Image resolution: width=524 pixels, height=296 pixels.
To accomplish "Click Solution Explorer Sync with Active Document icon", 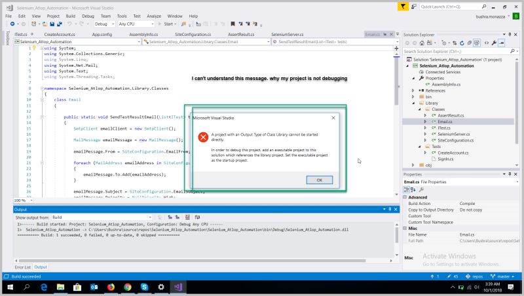I will click(455, 43).
